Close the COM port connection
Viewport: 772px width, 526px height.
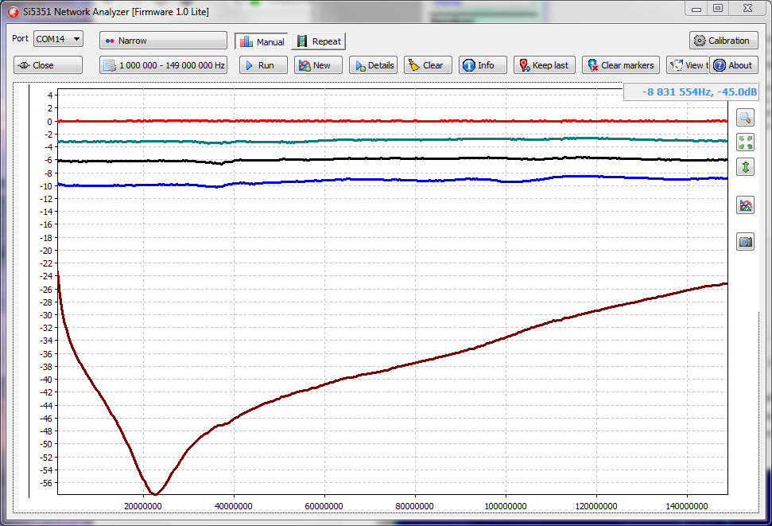click(x=48, y=65)
